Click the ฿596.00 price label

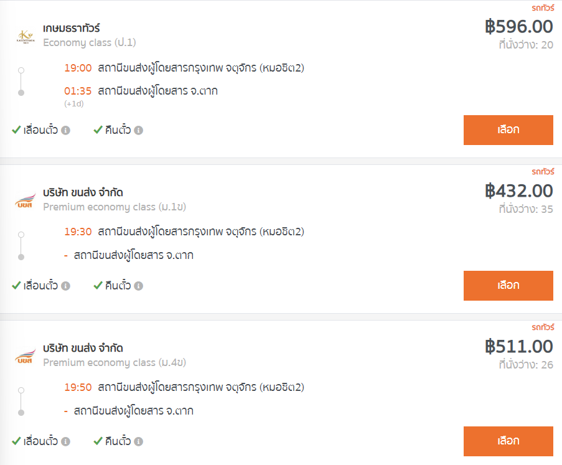pos(519,27)
